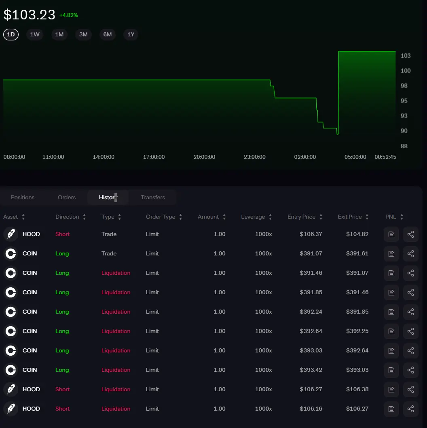Open details for COIN liquidation entered at $391.85
Screen dimensions: 427x428
tap(391, 292)
